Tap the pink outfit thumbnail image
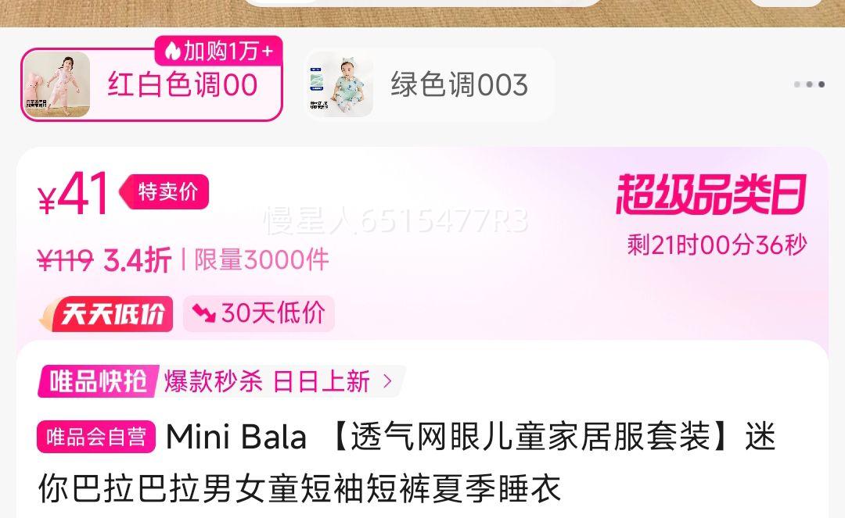Image resolution: width=845 pixels, height=518 pixels. 57,84
